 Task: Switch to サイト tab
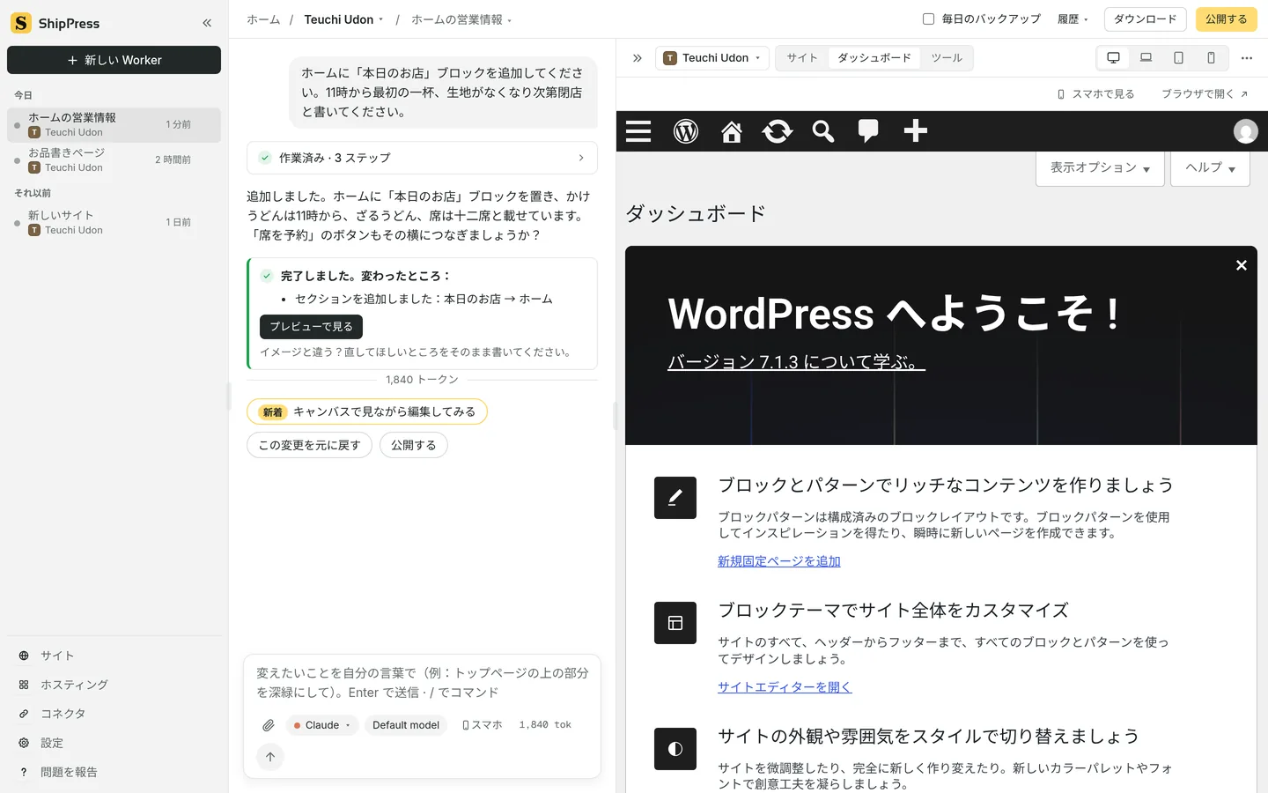tap(802, 58)
